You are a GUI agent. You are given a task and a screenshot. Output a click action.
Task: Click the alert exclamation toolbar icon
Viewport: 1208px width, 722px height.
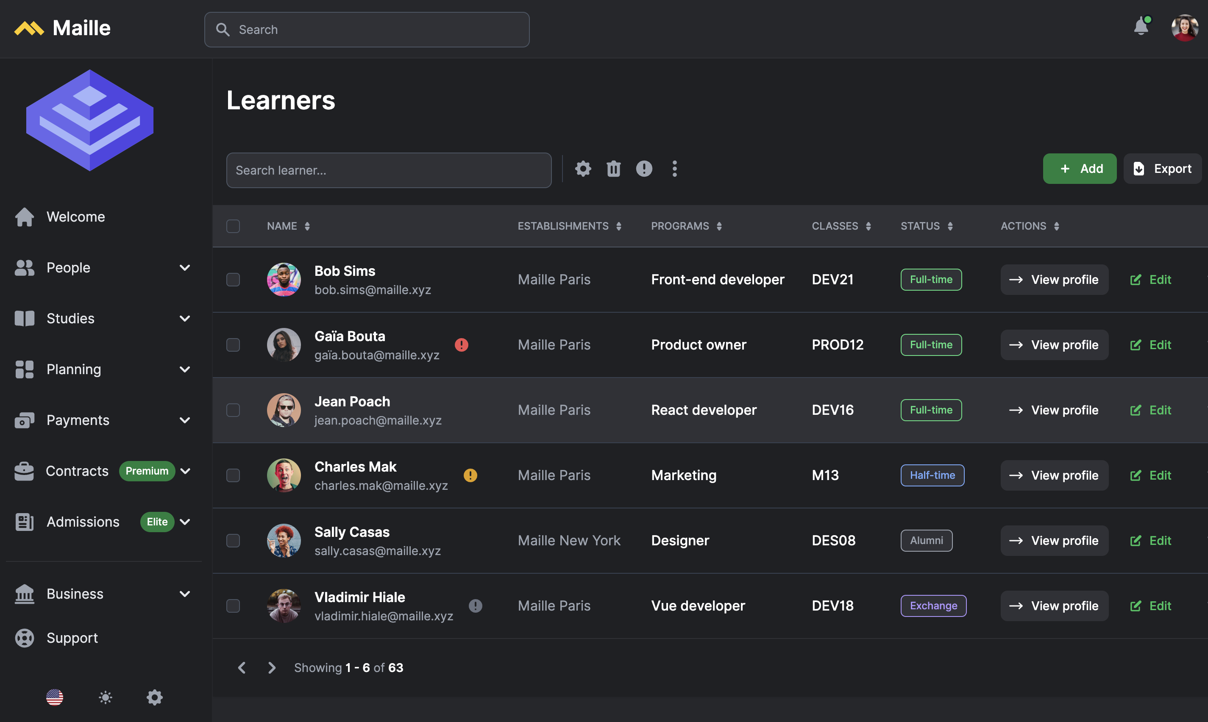pyautogui.click(x=644, y=169)
